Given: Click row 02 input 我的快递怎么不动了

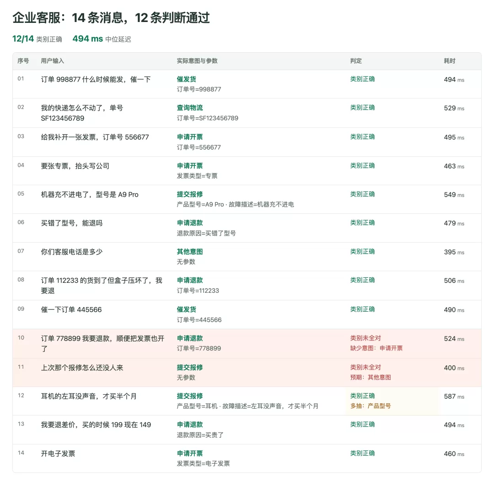Looking at the screenshot, I should (x=82, y=113).
